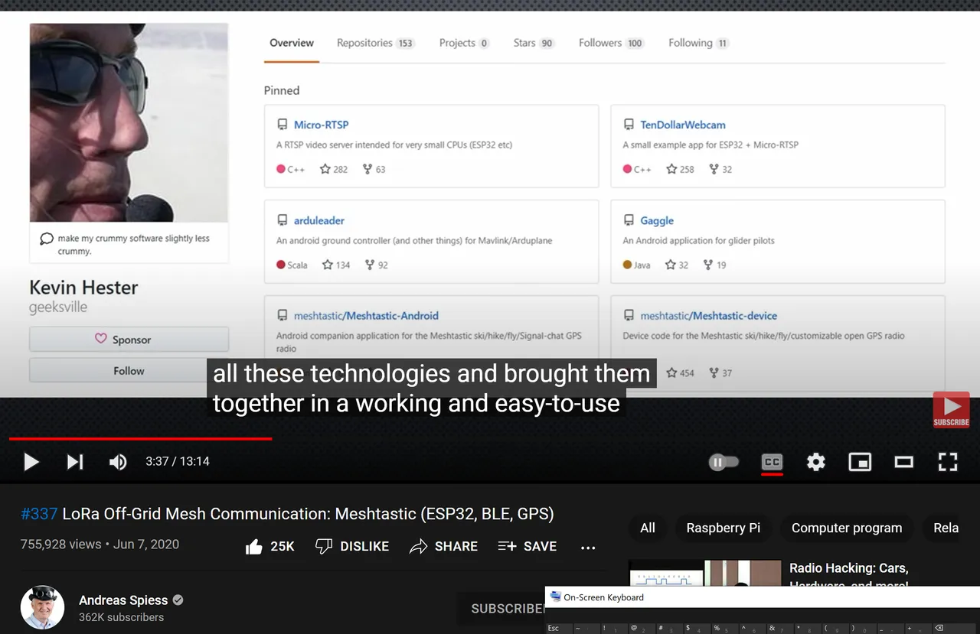Toggle closed captions CC button
The width and height of the screenshot is (980, 634).
[772, 462]
